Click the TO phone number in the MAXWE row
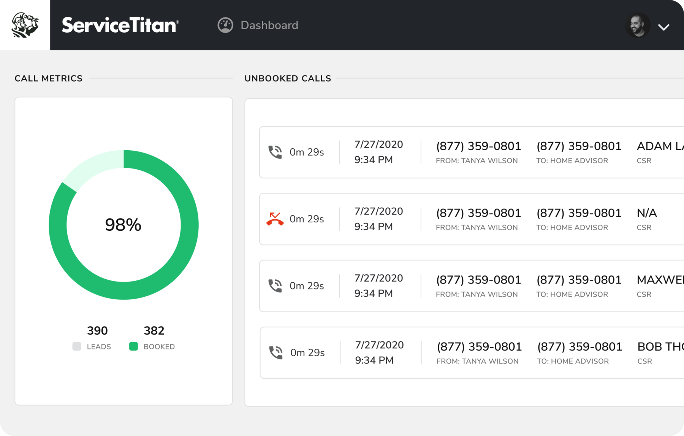The image size is (684, 436). click(579, 280)
